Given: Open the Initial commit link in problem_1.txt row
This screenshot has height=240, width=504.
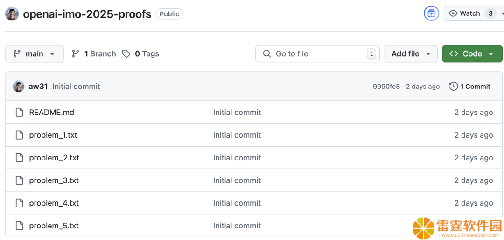Looking at the screenshot, I should tap(237, 135).
